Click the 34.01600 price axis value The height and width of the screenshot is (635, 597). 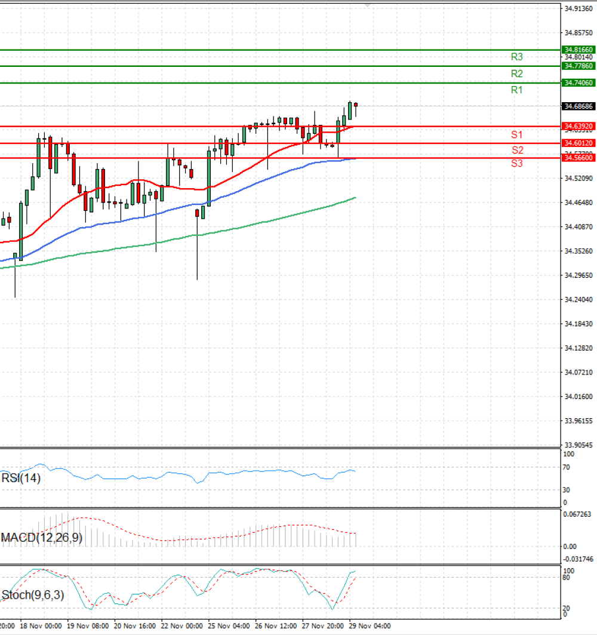click(578, 397)
